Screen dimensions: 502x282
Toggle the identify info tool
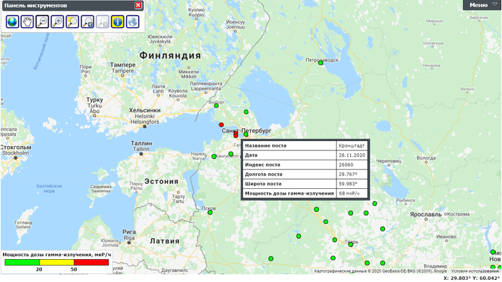tap(118, 21)
